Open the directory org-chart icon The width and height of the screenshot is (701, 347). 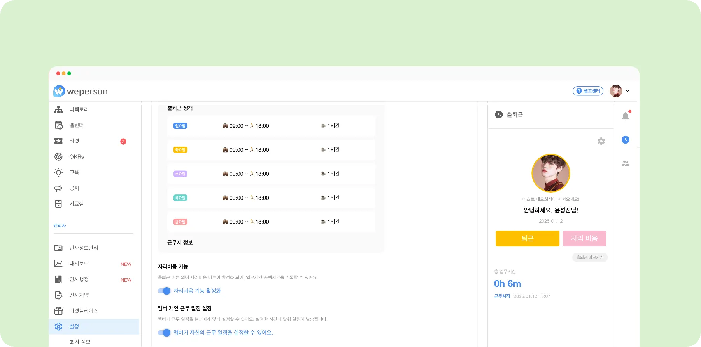click(58, 109)
